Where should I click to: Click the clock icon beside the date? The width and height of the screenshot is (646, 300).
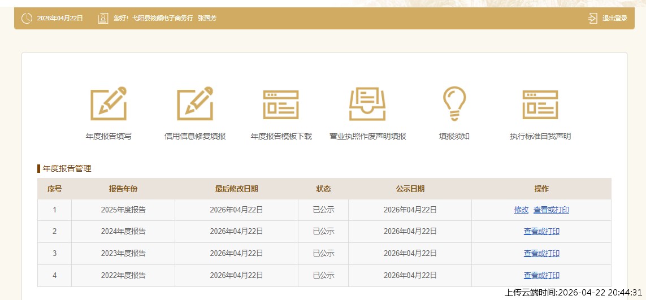point(27,18)
